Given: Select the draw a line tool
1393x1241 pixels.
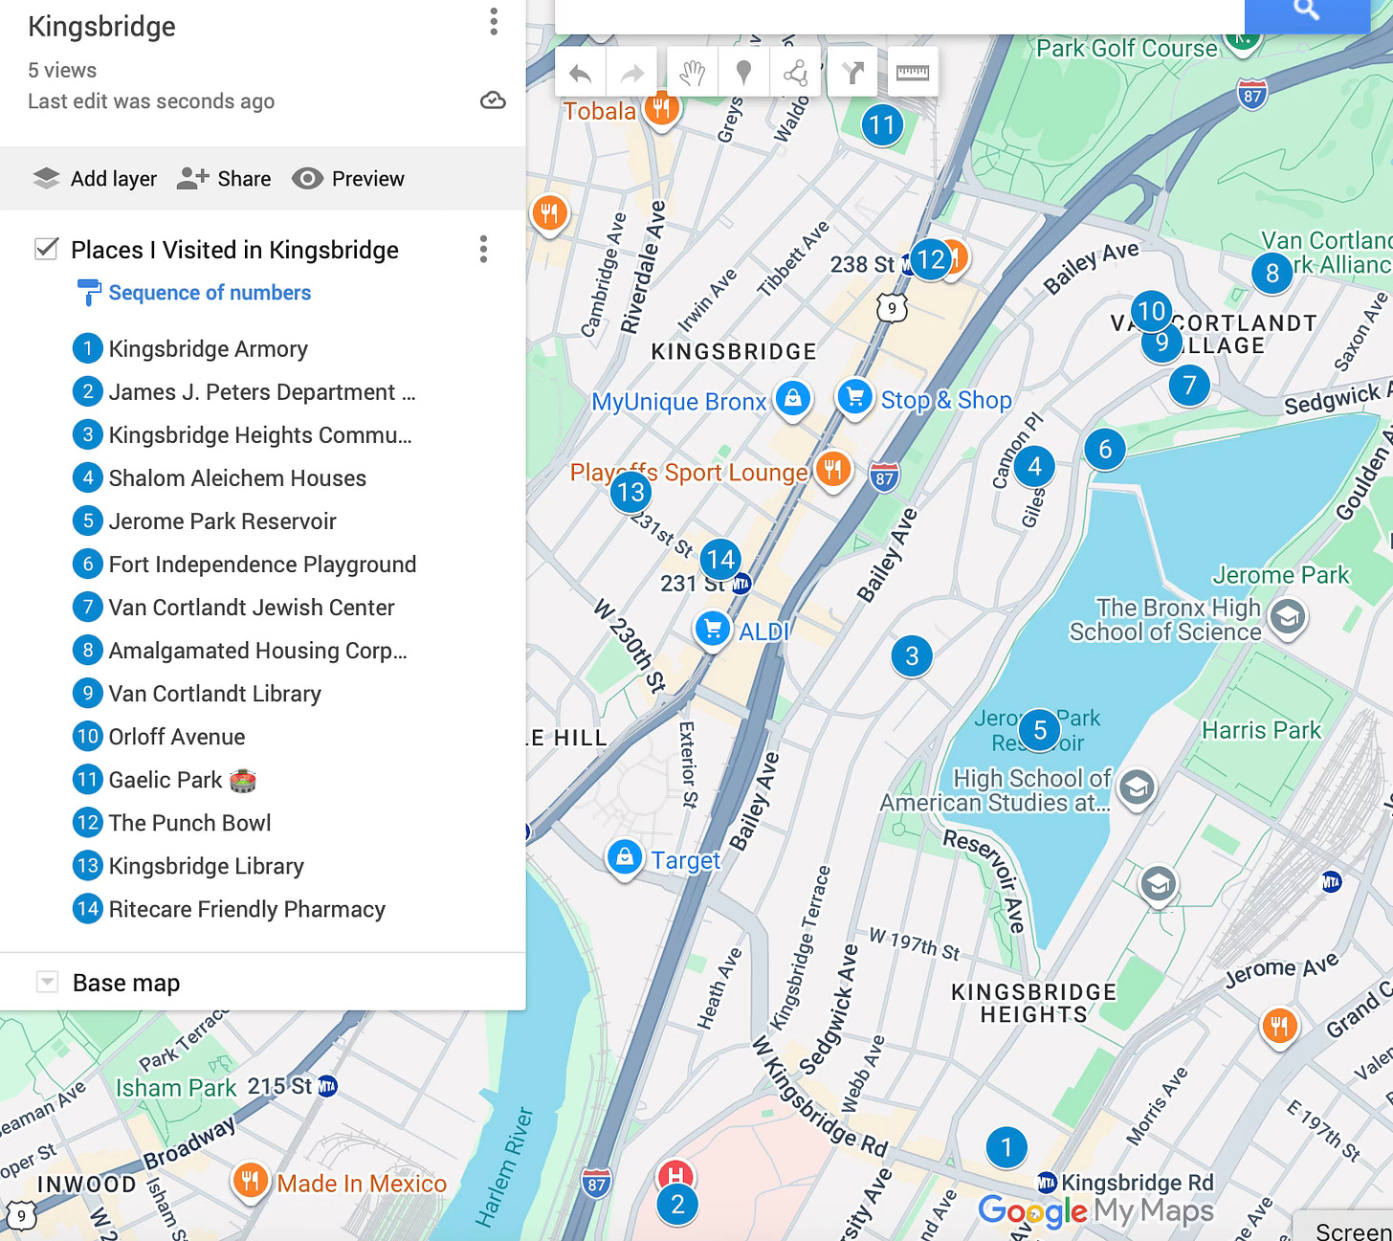Looking at the screenshot, I should click(x=795, y=73).
